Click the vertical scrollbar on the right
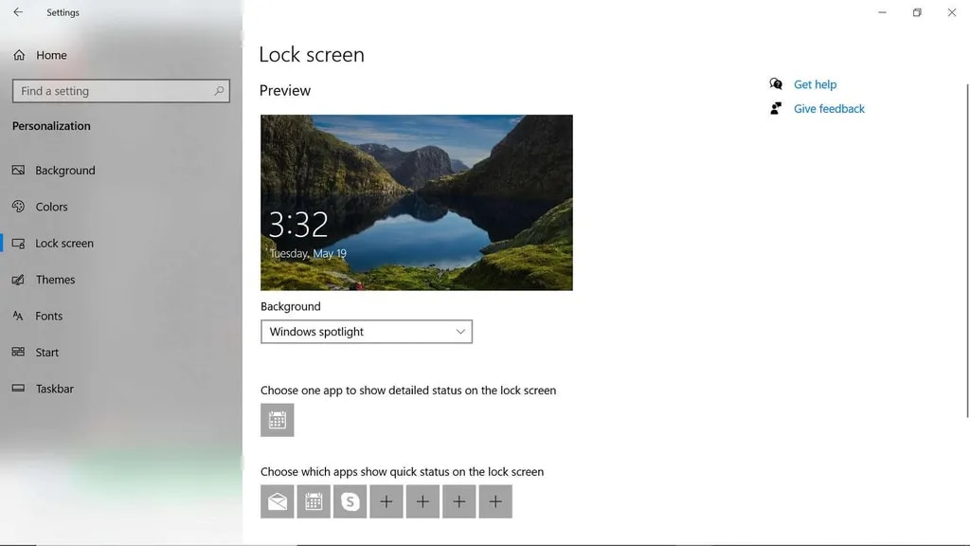 [965, 237]
